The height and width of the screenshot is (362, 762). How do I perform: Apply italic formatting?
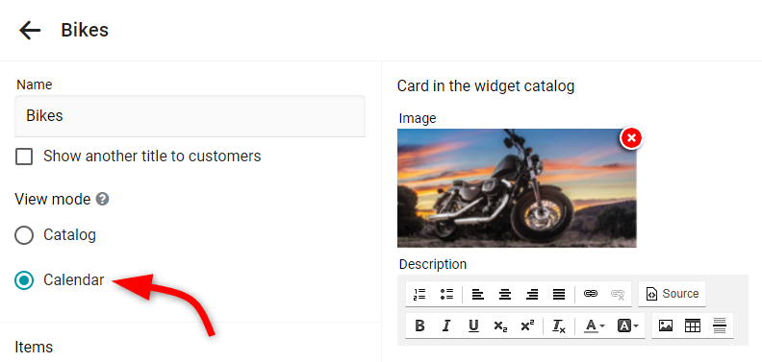click(446, 326)
